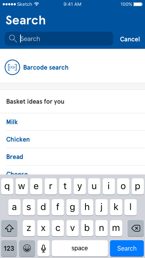Tap the space bar
Viewport: 145px width, 258px height.
click(80, 248)
